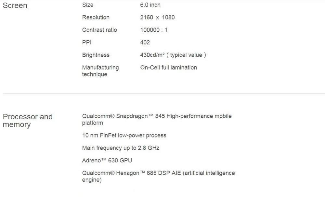Select the Brightness label
This screenshot has height=201, width=325.
pos(96,55)
